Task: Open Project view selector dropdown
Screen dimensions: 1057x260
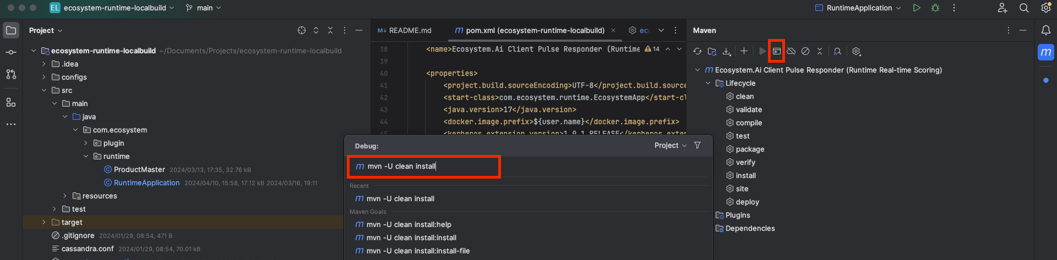Action: 46,30
